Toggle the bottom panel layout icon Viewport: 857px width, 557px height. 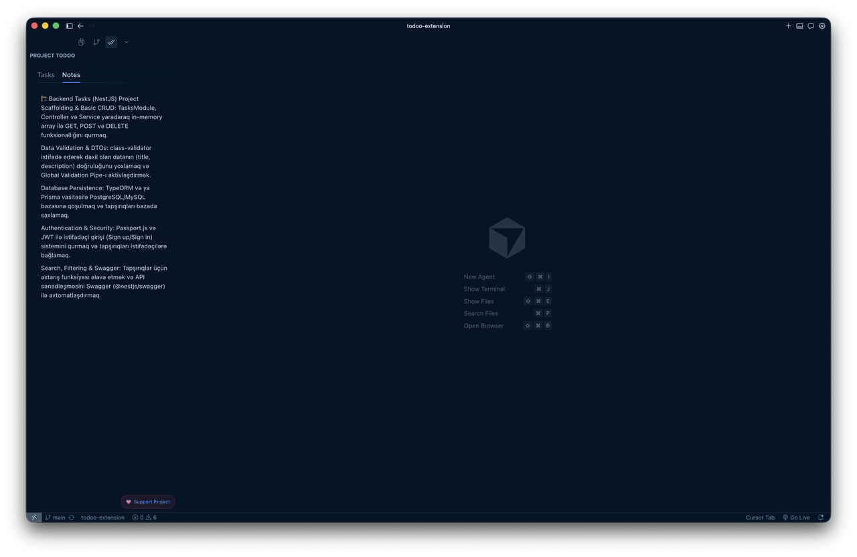(799, 25)
